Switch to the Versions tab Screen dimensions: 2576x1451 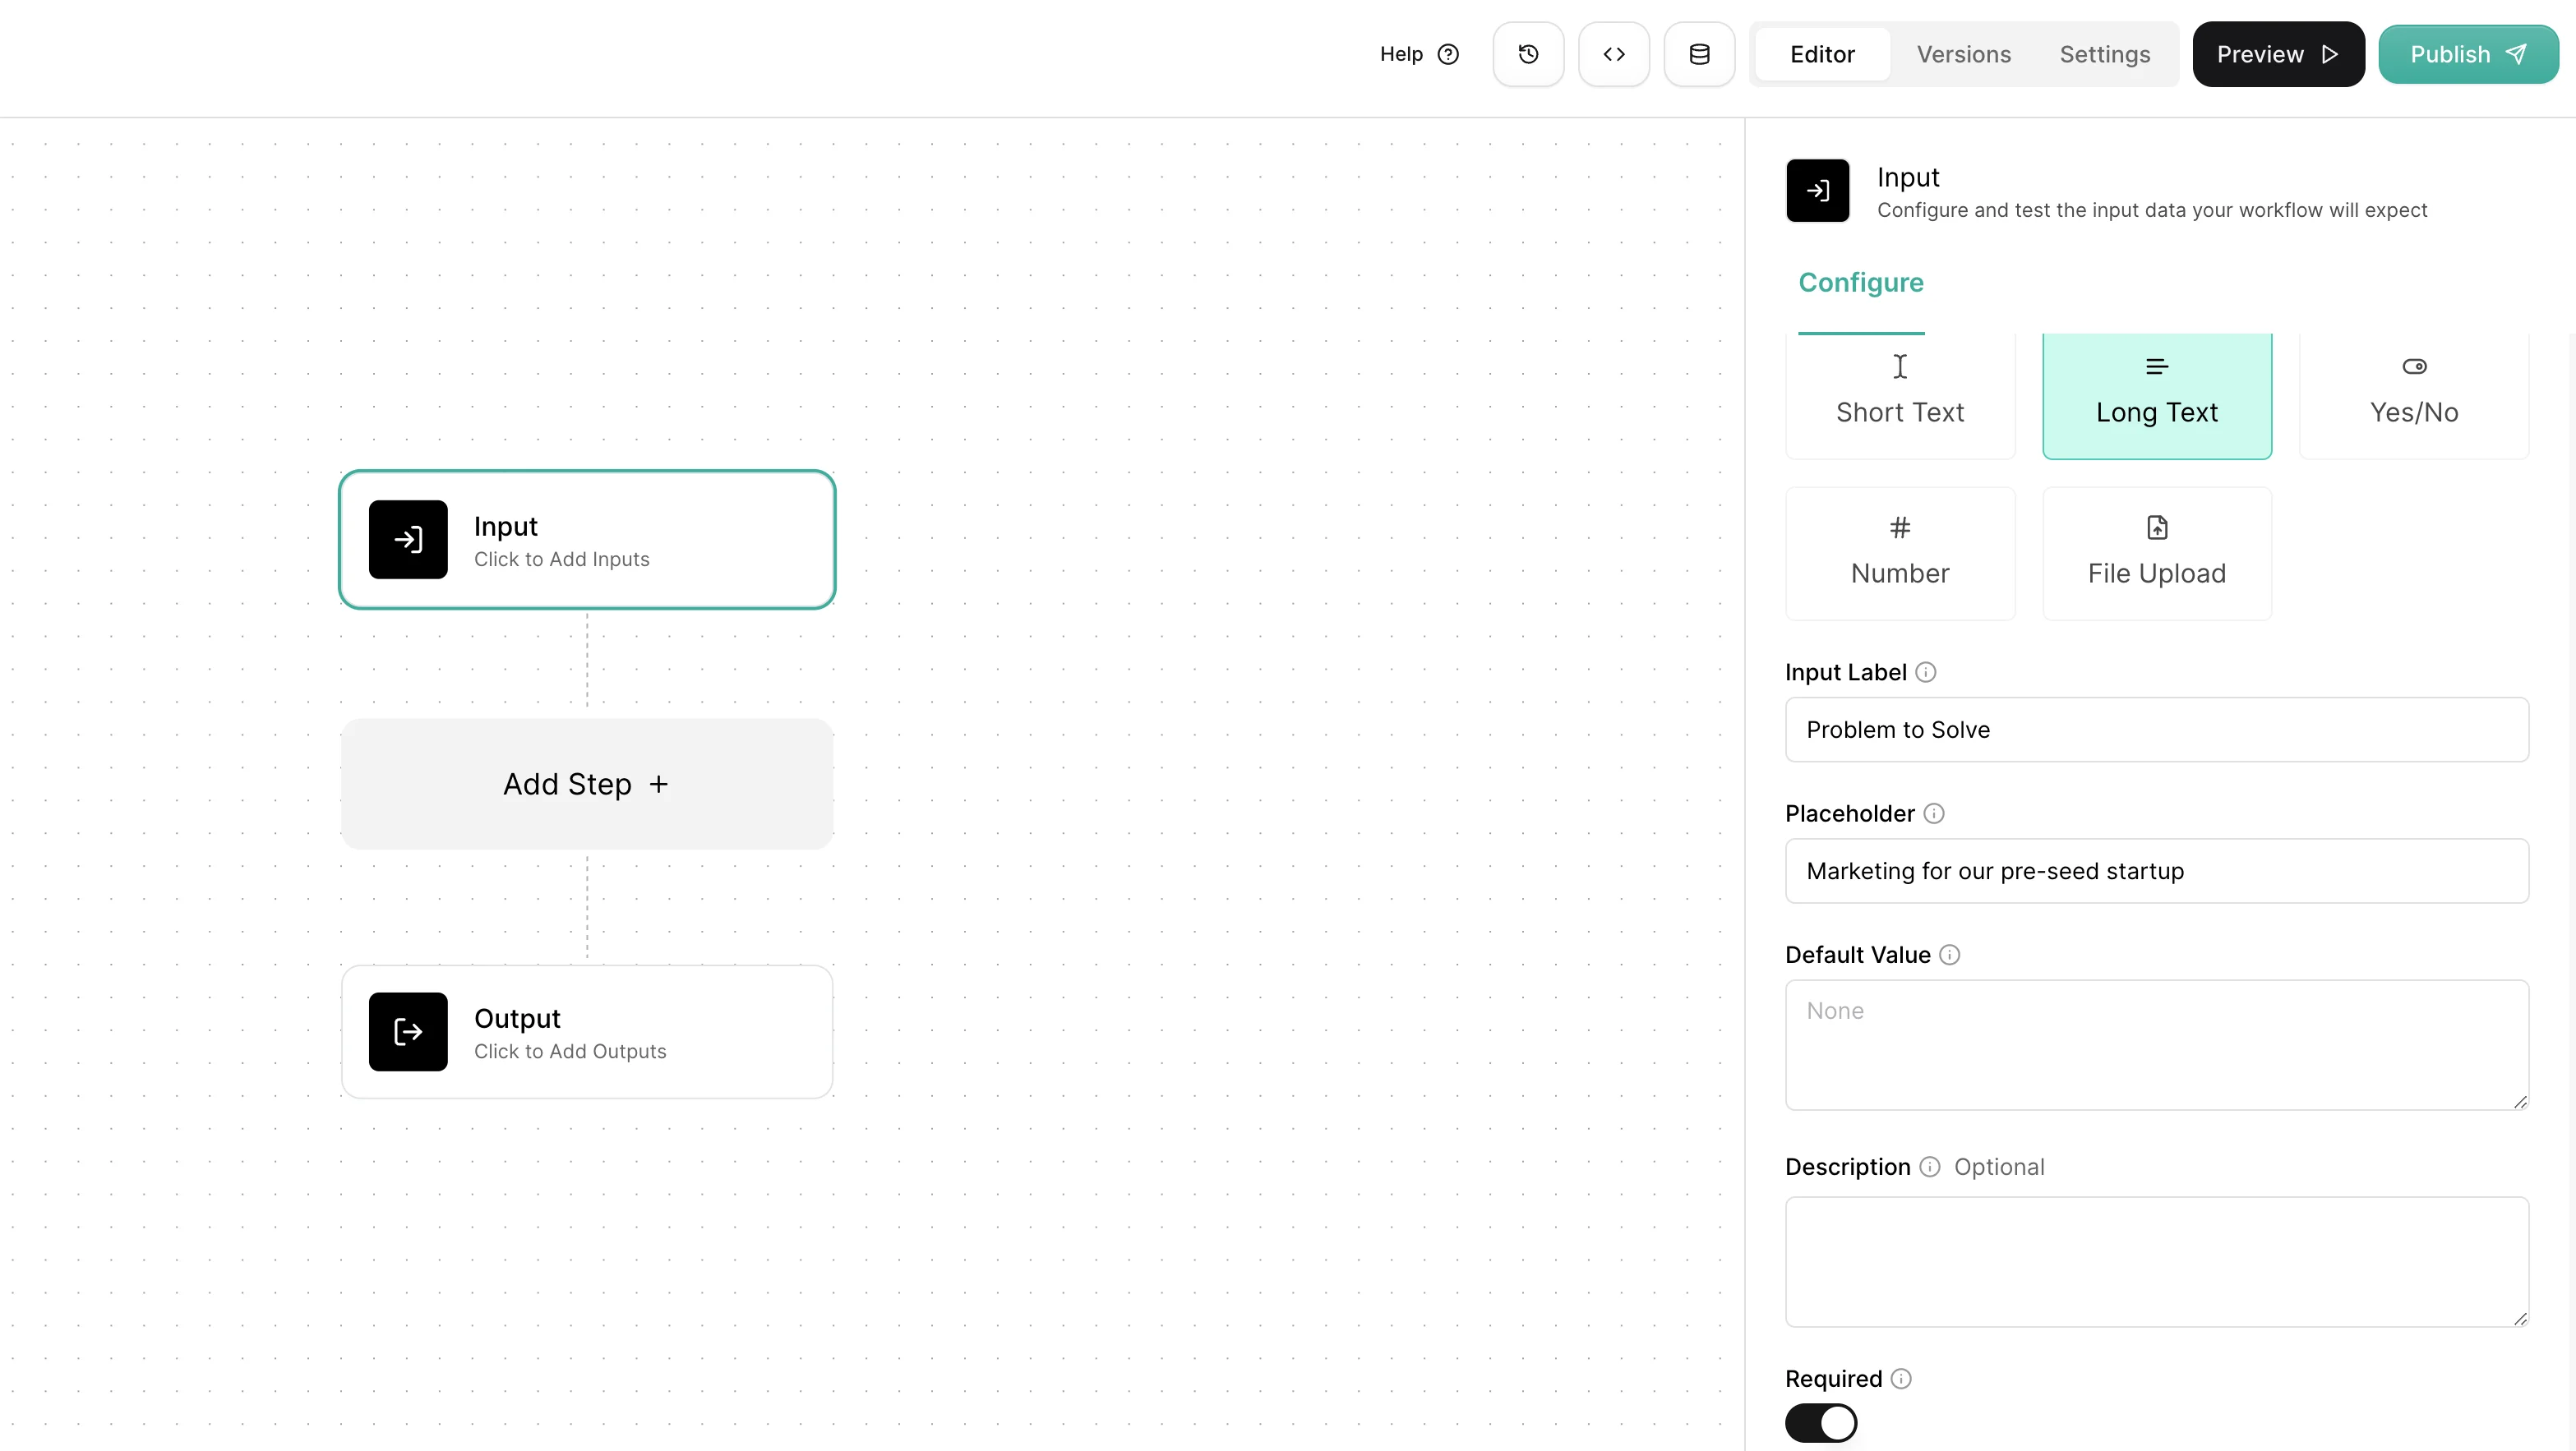pyautogui.click(x=1963, y=54)
